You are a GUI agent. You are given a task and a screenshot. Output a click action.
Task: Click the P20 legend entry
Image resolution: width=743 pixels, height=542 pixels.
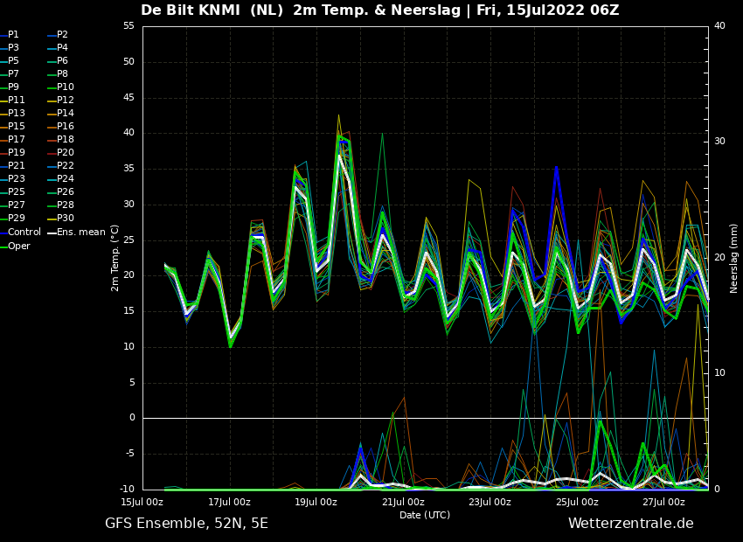click(x=60, y=153)
